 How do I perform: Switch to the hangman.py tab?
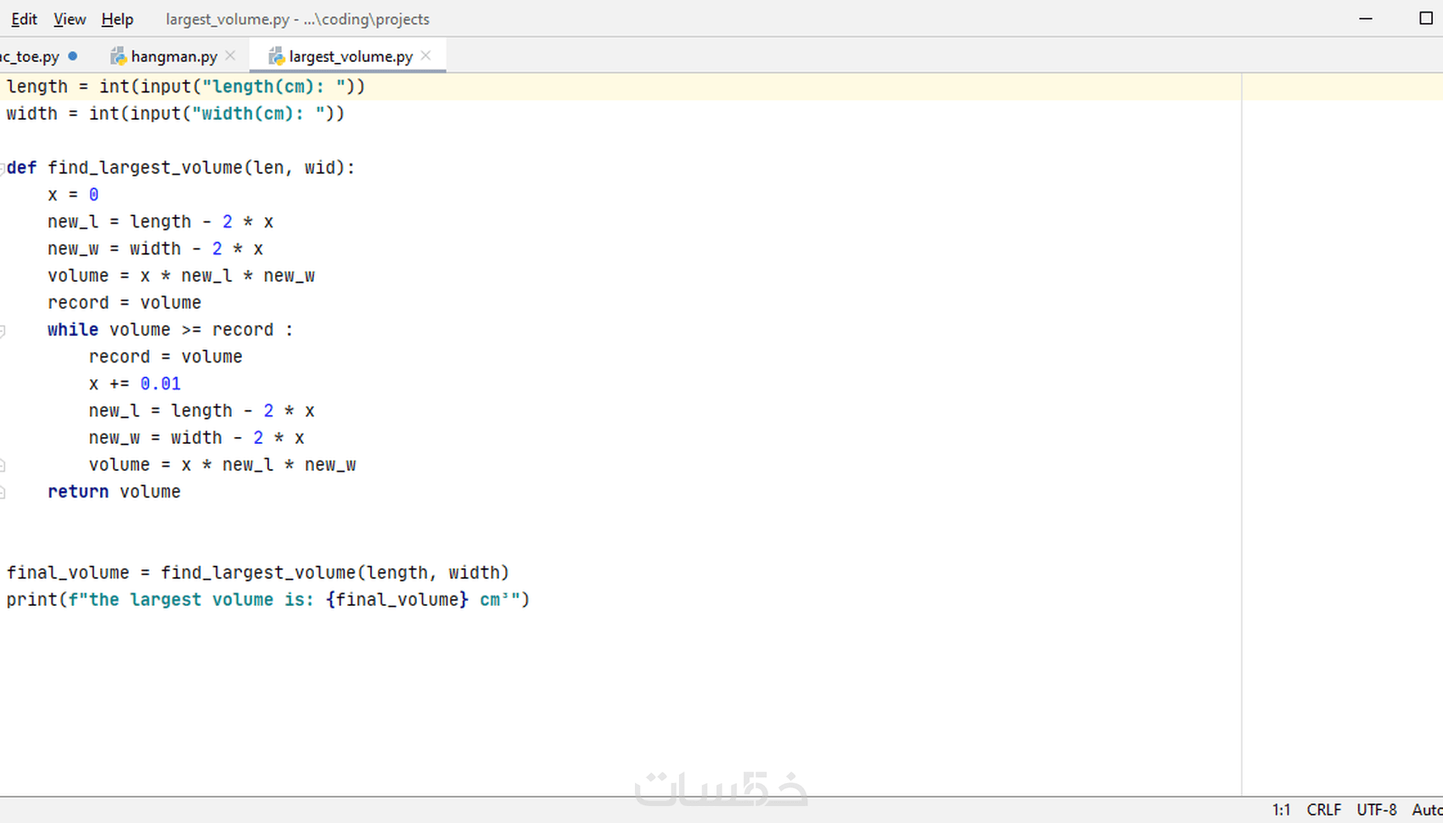[x=174, y=56]
